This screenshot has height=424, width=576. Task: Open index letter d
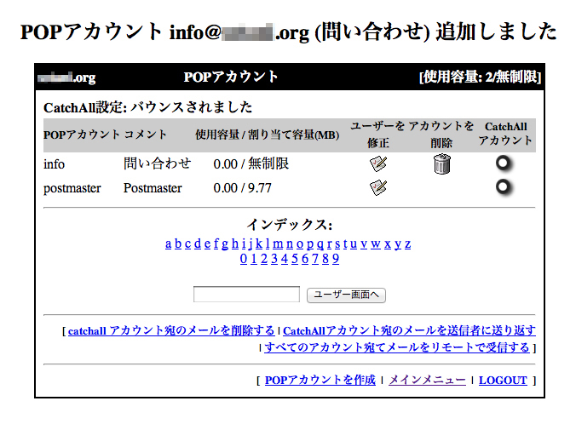(x=198, y=244)
